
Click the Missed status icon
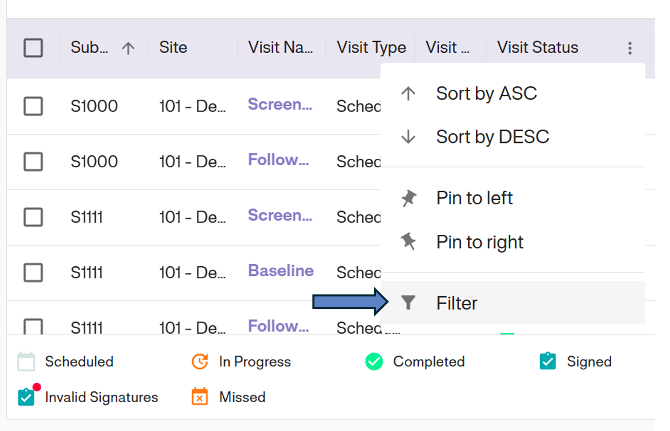(x=200, y=397)
